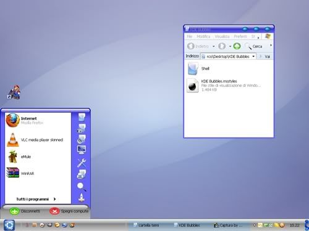
Task: Expand Tutti i programmi
Action: point(36,199)
